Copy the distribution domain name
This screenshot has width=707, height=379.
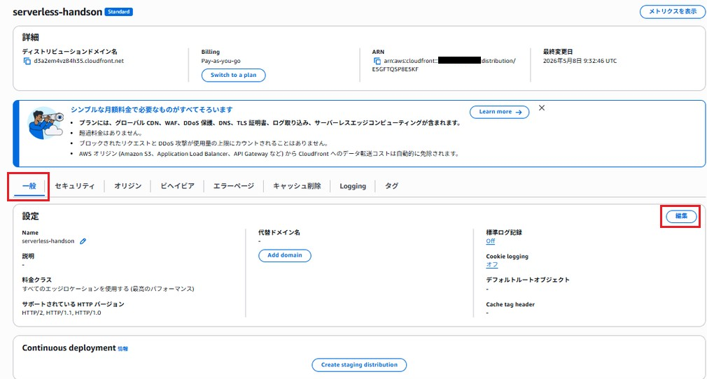[x=27, y=62]
